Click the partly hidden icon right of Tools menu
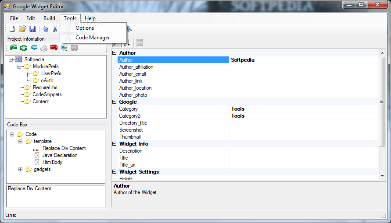Image resolution: width=391 pixels, height=223 pixels. (129, 29)
